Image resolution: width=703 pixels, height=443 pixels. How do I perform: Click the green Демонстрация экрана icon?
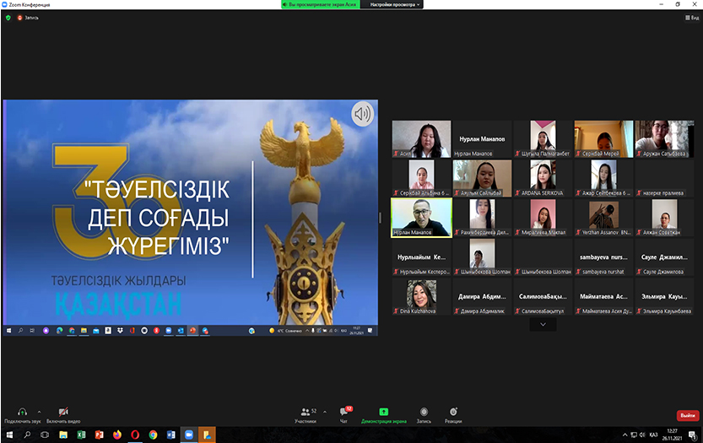pos(383,411)
